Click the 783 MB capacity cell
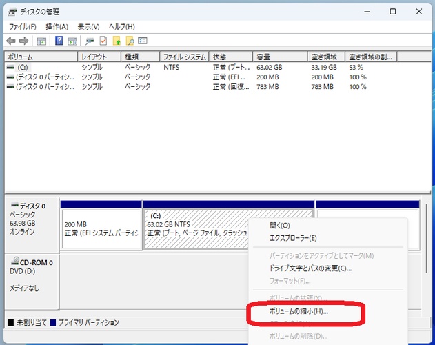435x345 pixels. coord(267,87)
